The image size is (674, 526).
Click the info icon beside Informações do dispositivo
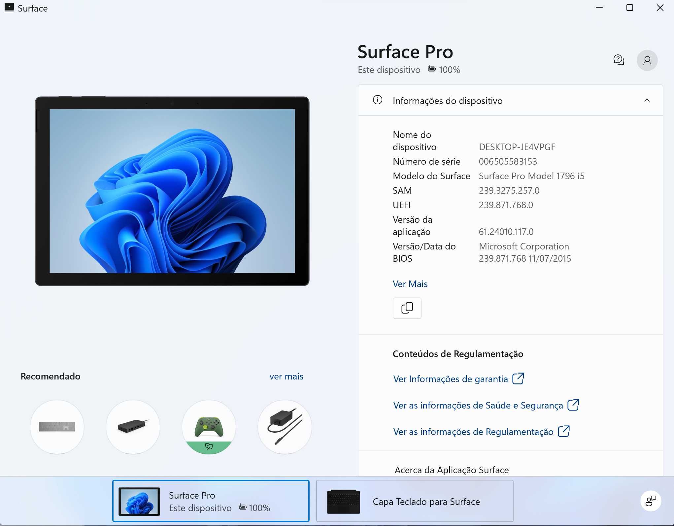tap(377, 100)
